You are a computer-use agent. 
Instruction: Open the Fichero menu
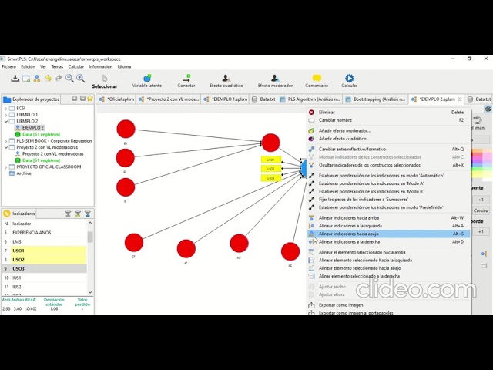click(8, 67)
